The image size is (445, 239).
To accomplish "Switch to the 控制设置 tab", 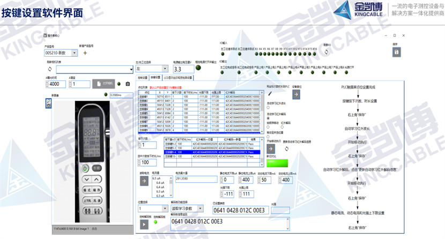I will [143, 77].
